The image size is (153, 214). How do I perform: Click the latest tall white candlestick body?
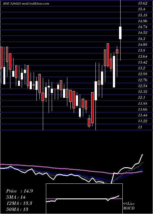pyautogui.click(x=120, y=33)
